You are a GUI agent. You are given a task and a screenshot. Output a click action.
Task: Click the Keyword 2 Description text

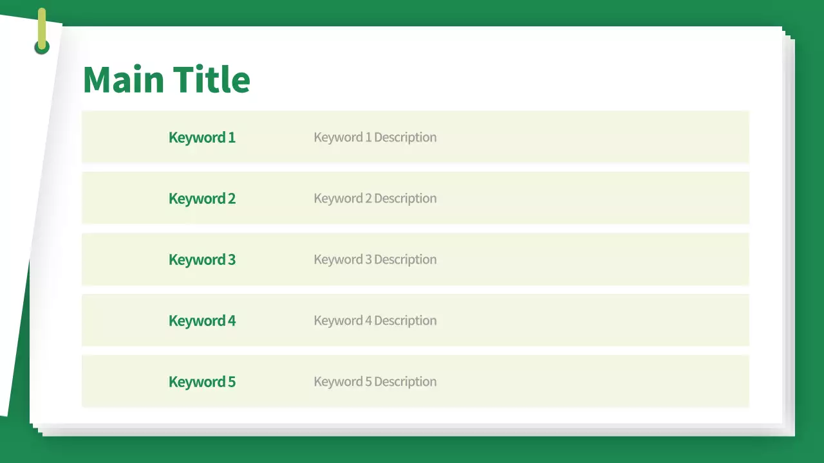click(x=375, y=198)
